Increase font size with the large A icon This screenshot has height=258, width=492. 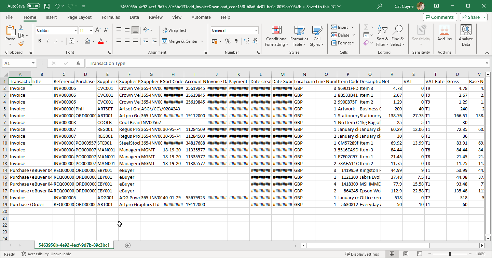98,30
